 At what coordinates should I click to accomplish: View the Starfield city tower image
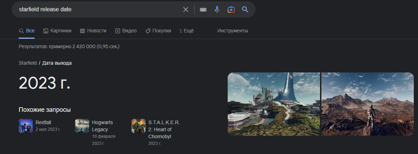(x=274, y=104)
